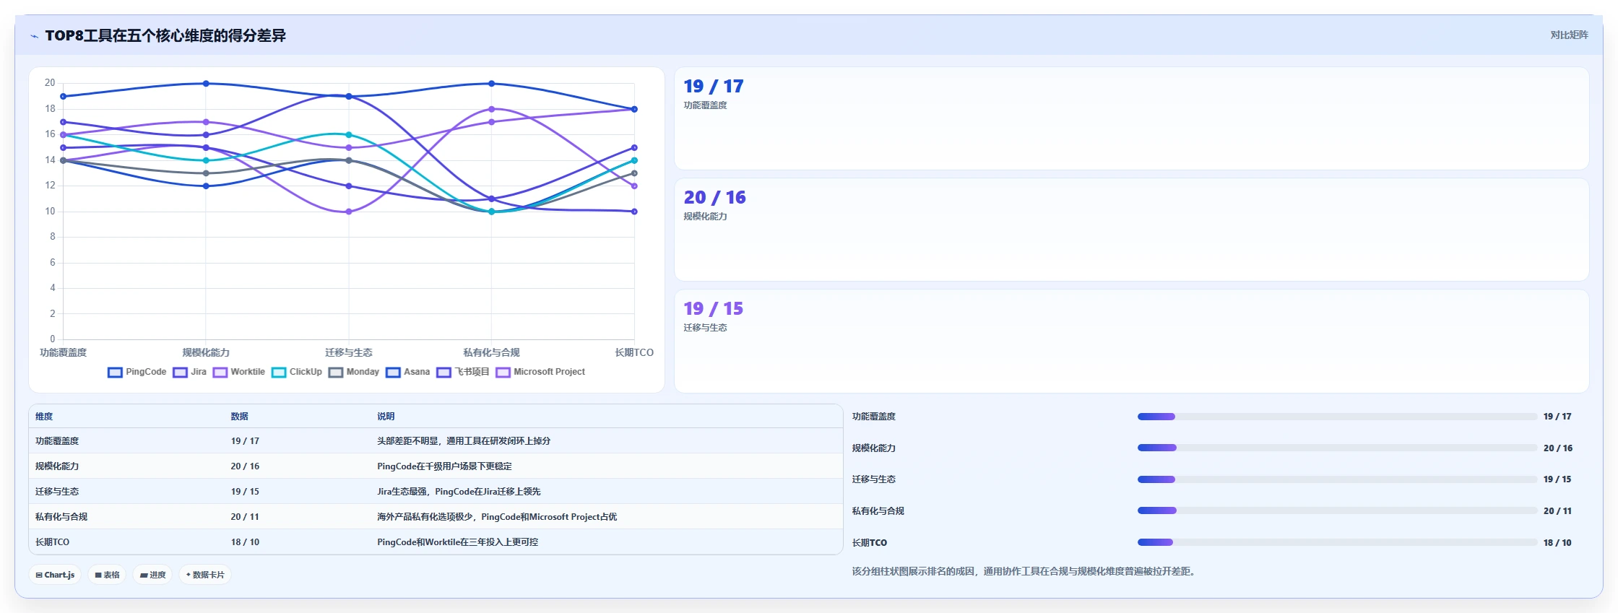
Task: Click the icon before the TOP8 title
Action: click(34, 36)
